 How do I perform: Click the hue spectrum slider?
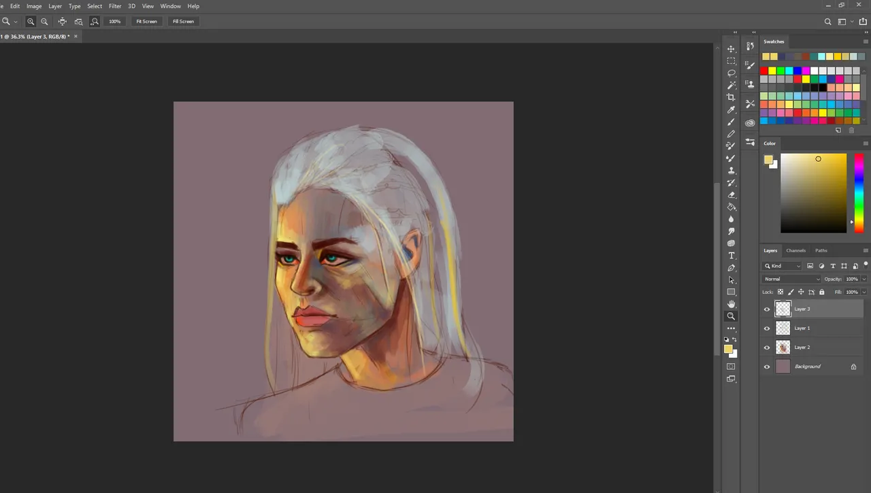point(859,192)
